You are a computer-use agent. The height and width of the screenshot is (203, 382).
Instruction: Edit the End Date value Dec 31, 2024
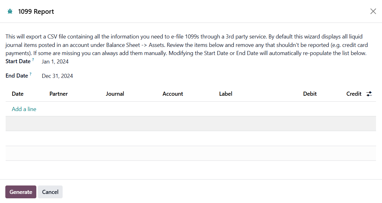pyautogui.click(x=57, y=76)
